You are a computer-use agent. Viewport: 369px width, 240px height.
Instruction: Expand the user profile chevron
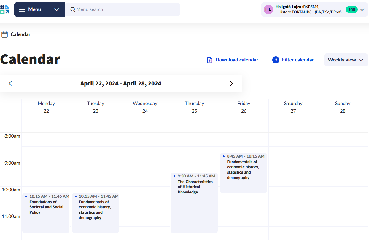pos(362,9)
